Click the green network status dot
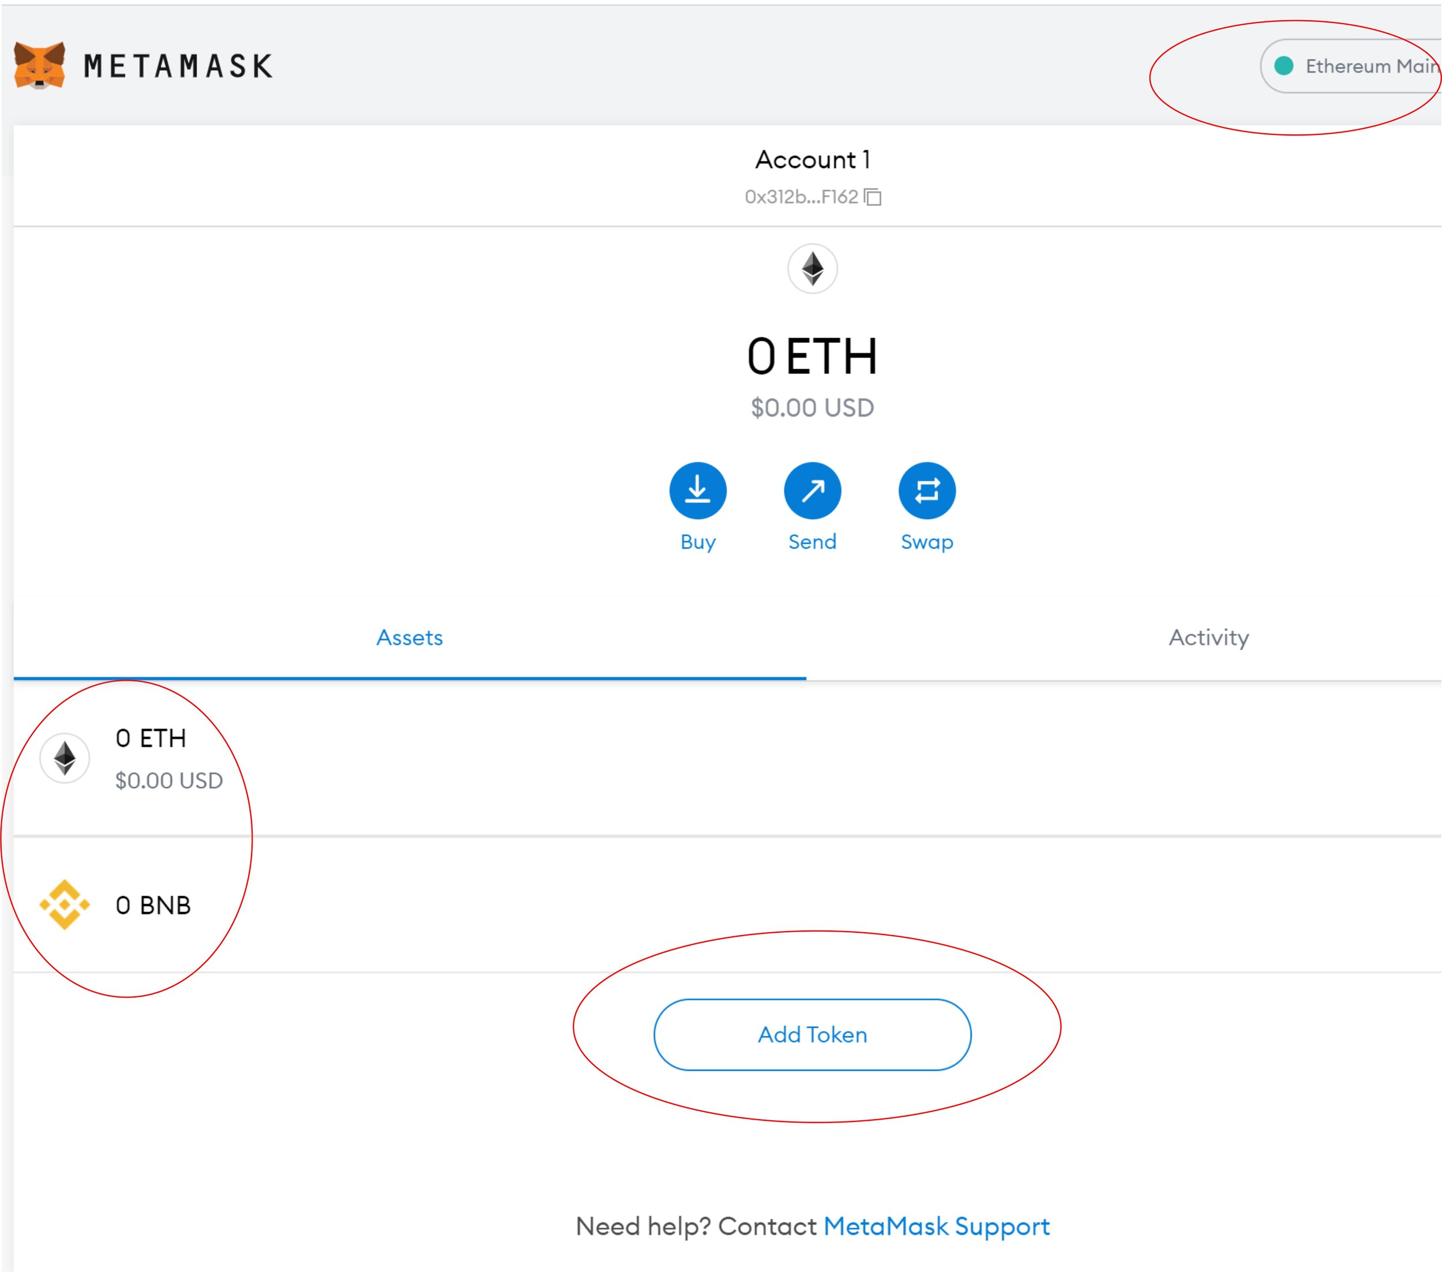Image resolution: width=1442 pixels, height=1272 pixels. tap(1283, 66)
